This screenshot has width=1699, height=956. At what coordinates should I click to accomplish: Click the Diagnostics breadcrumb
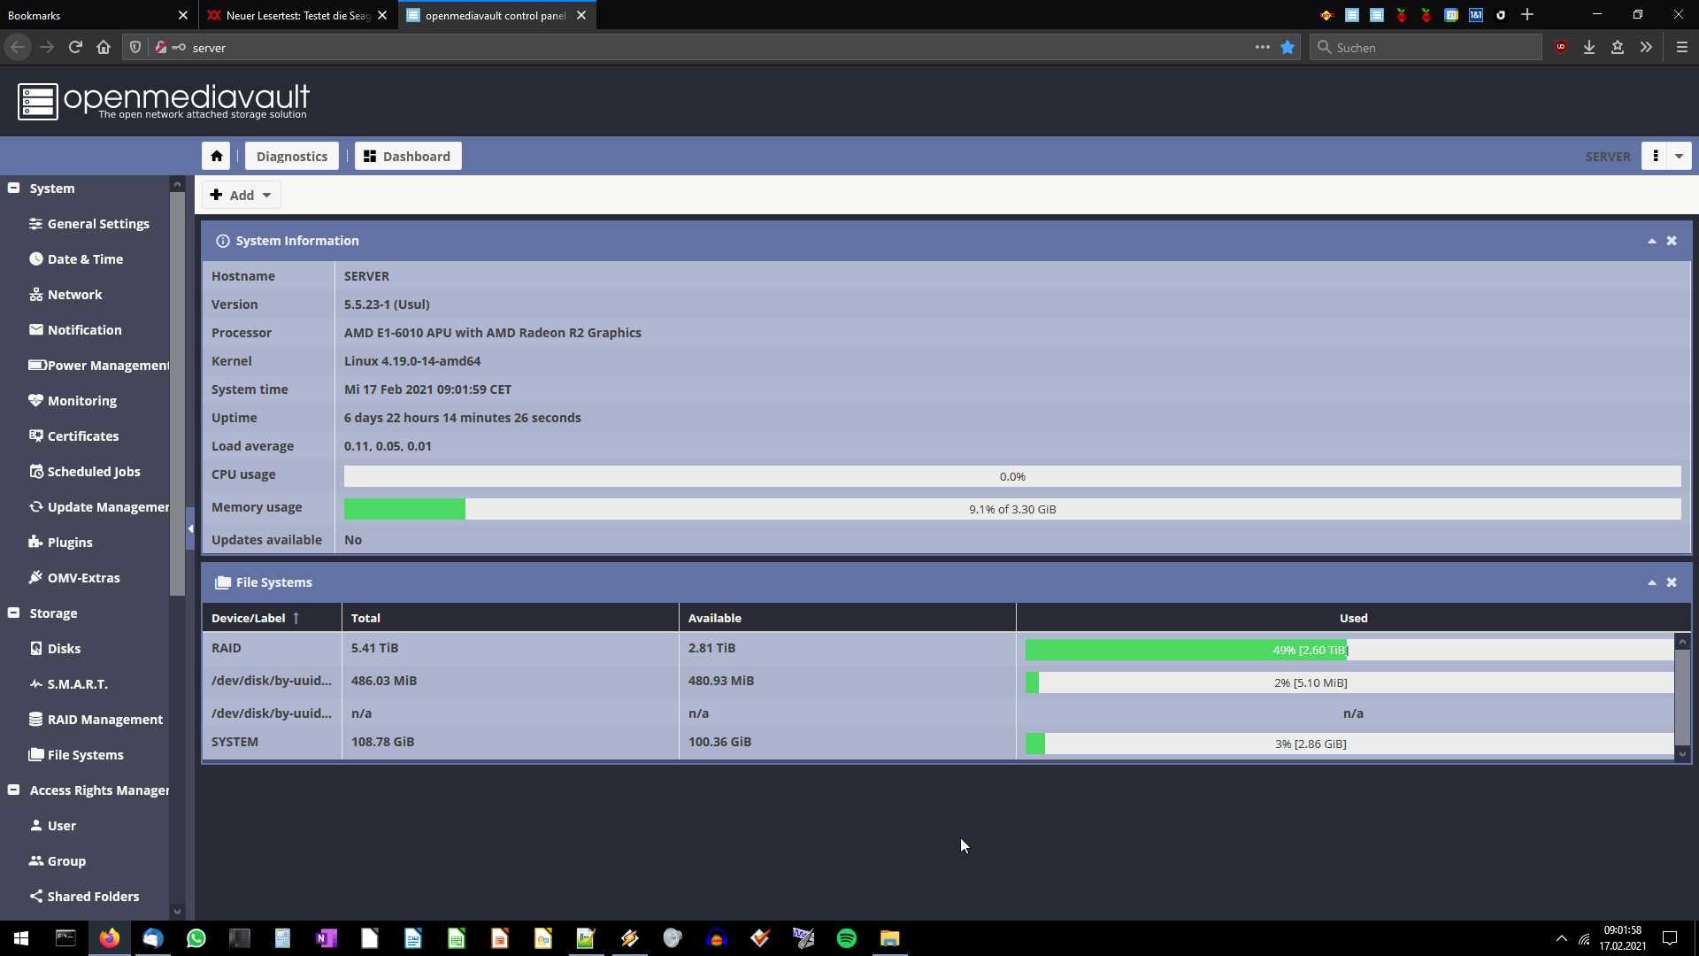point(292,156)
